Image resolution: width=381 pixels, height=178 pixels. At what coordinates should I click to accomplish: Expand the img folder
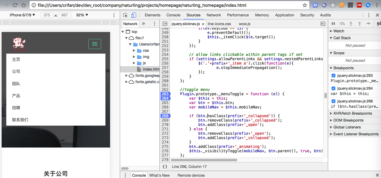(134, 57)
